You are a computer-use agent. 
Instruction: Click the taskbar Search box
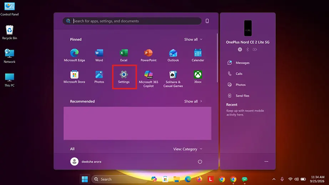click(x=120, y=179)
